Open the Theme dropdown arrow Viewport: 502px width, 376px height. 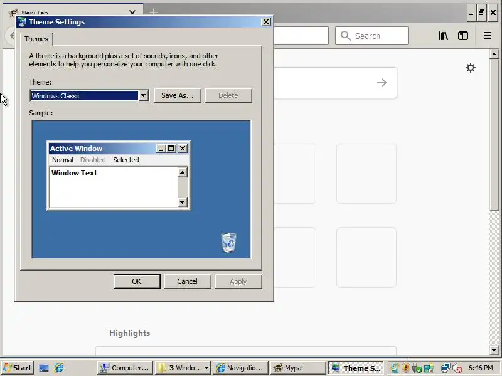144,95
